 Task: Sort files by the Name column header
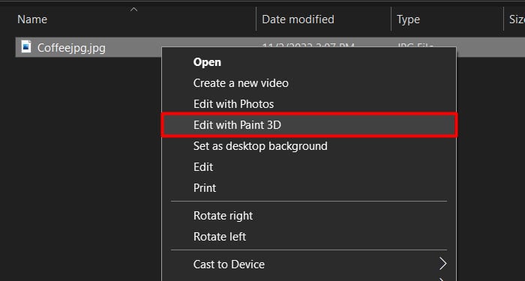tap(32, 19)
